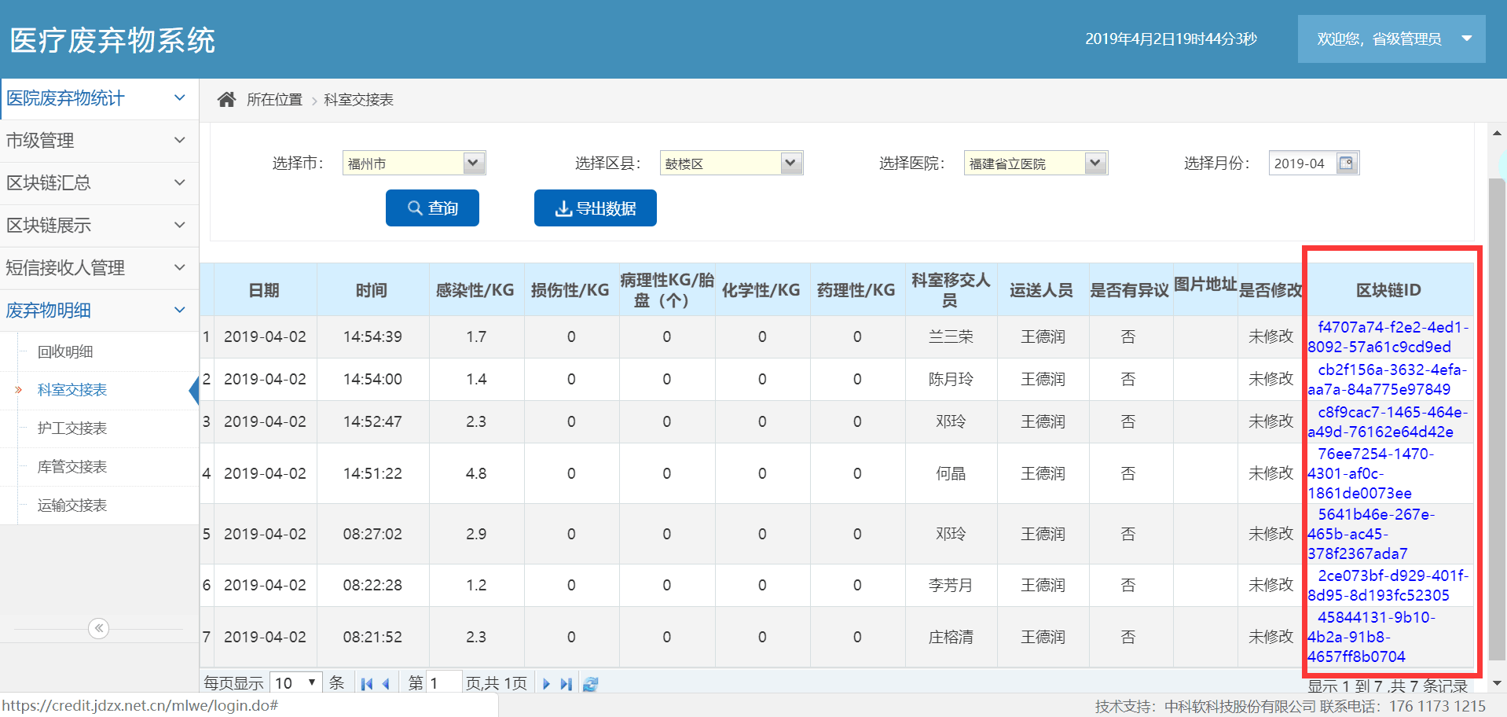Click 科室交接表 breadcrumb text
The width and height of the screenshot is (1507, 717).
coord(358,100)
